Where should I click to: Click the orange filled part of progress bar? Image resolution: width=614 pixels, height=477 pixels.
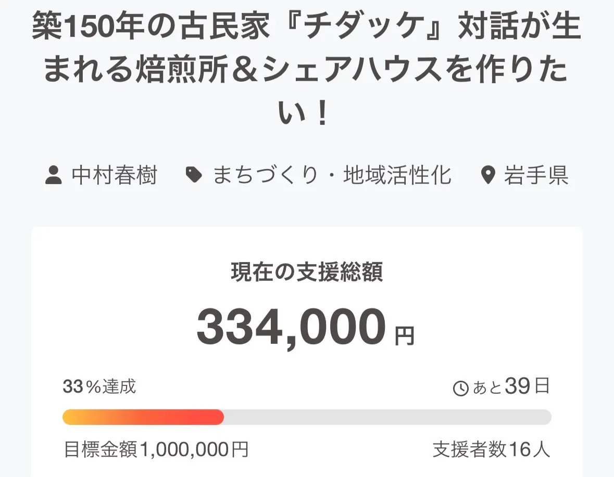tap(143, 417)
